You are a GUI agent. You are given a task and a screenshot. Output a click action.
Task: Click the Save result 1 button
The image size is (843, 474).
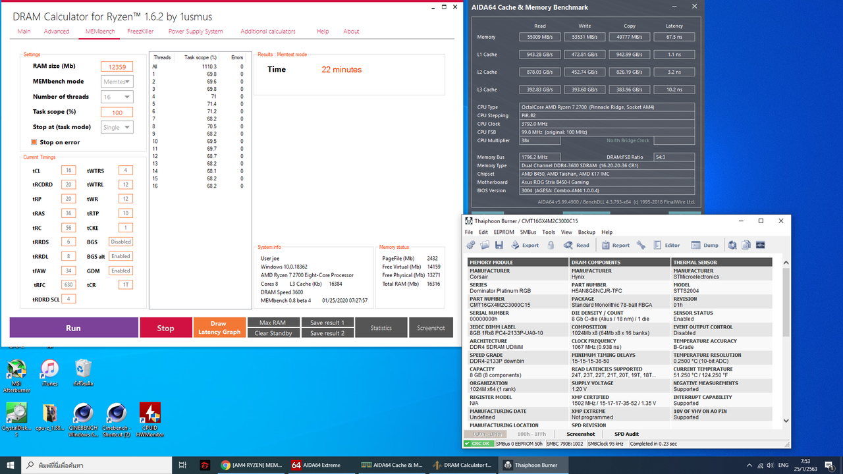coord(327,323)
